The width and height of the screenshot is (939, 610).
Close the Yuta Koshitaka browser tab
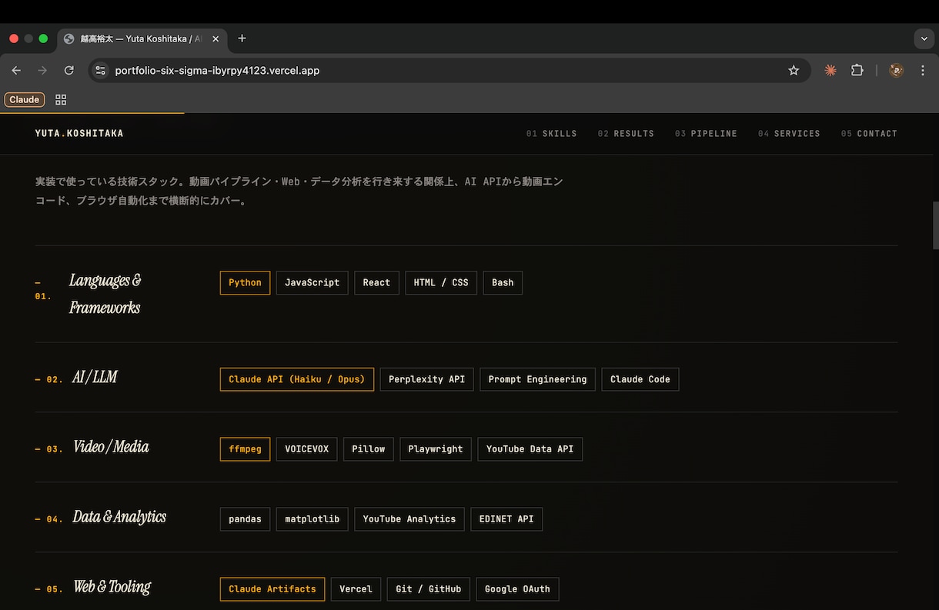[x=216, y=38]
